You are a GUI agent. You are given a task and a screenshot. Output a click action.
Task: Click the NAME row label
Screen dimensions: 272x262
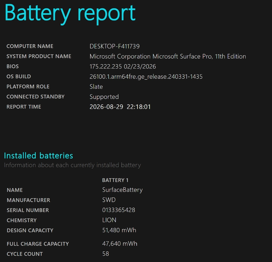pos(15,190)
